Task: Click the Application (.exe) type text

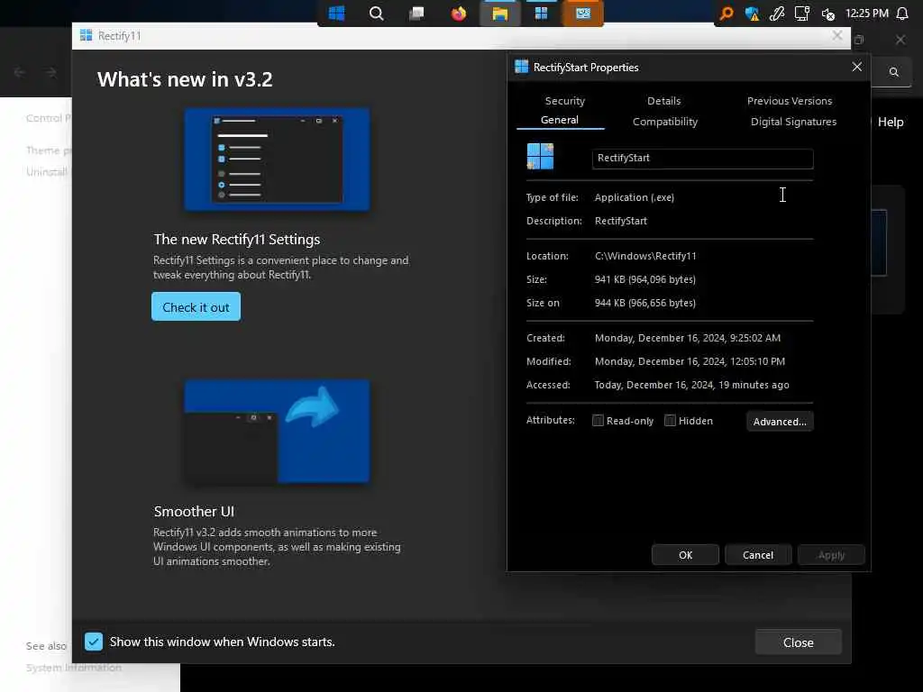Action: [x=634, y=197]
